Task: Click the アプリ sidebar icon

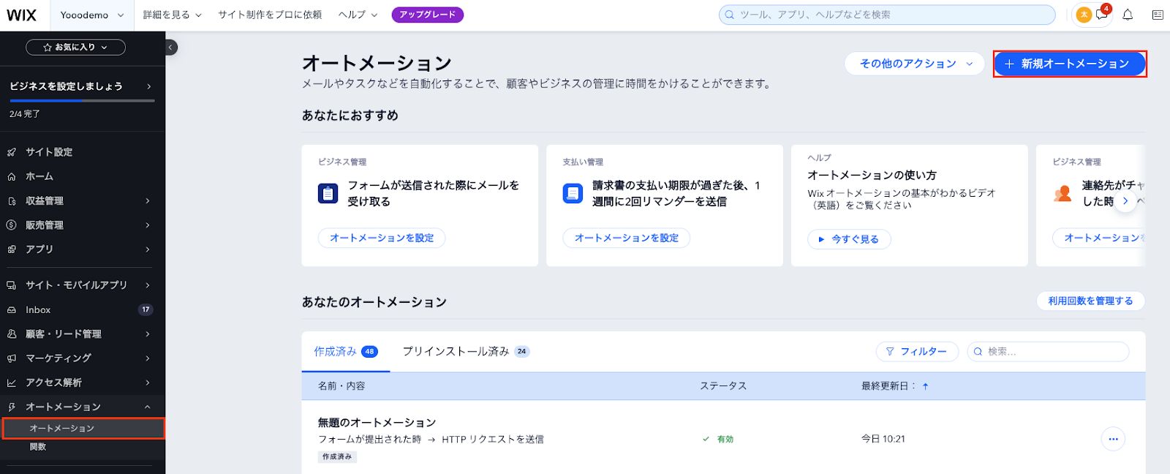Action: [x=12, y=249]
